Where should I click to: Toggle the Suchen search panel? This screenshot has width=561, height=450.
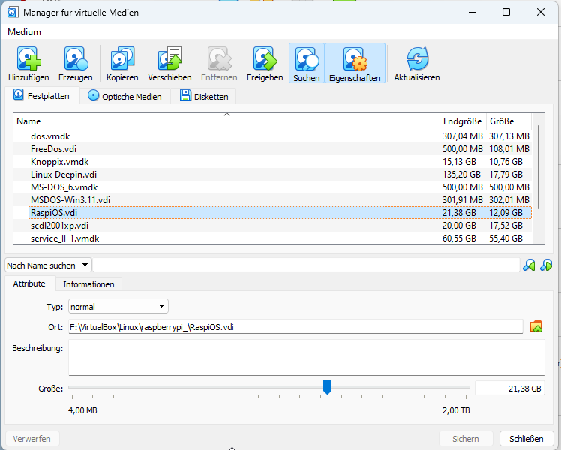click(x=307, y=63)
